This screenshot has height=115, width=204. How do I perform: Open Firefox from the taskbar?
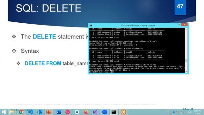pyautogui.click(x=86, y=112)
